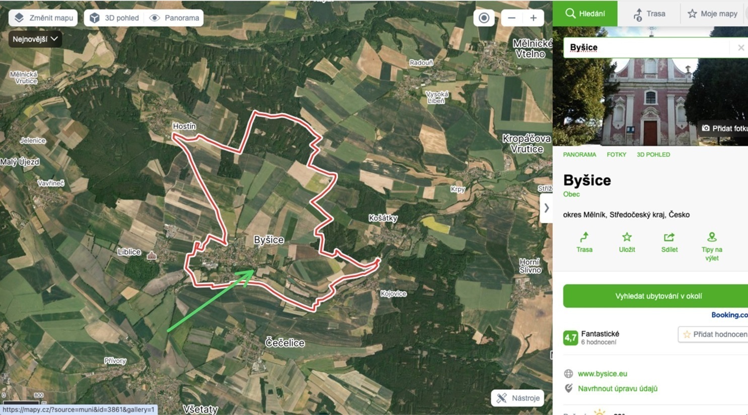Open Nástroje tools menu
Image resolution: width=748 pixels, height=415 pixels.
coord(517,398)
